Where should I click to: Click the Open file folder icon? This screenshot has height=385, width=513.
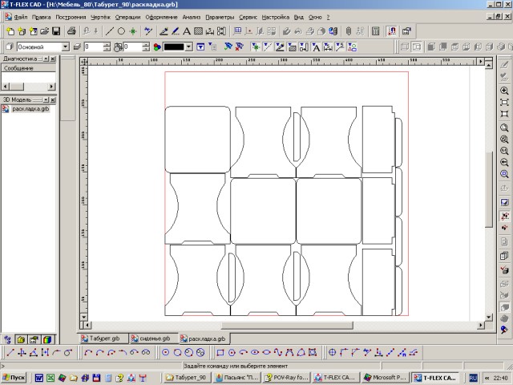point(45,31)
